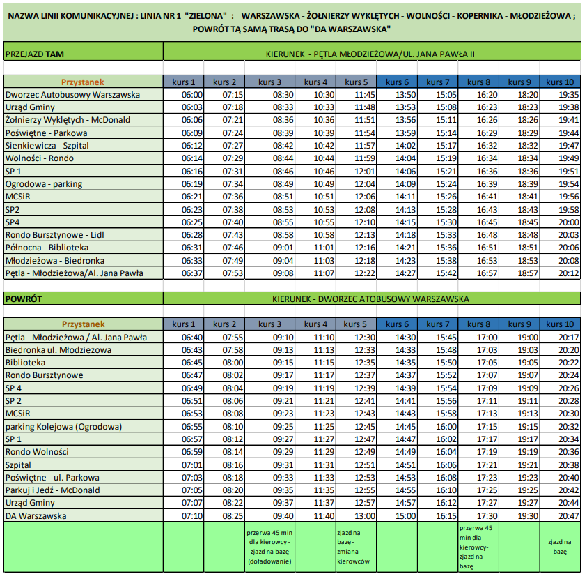Image resolution: width=587 pixels, height=574 pixels.
Task: Select the Dworzec Autobusowy Warszawska stop row
Action: click(72, 94)
